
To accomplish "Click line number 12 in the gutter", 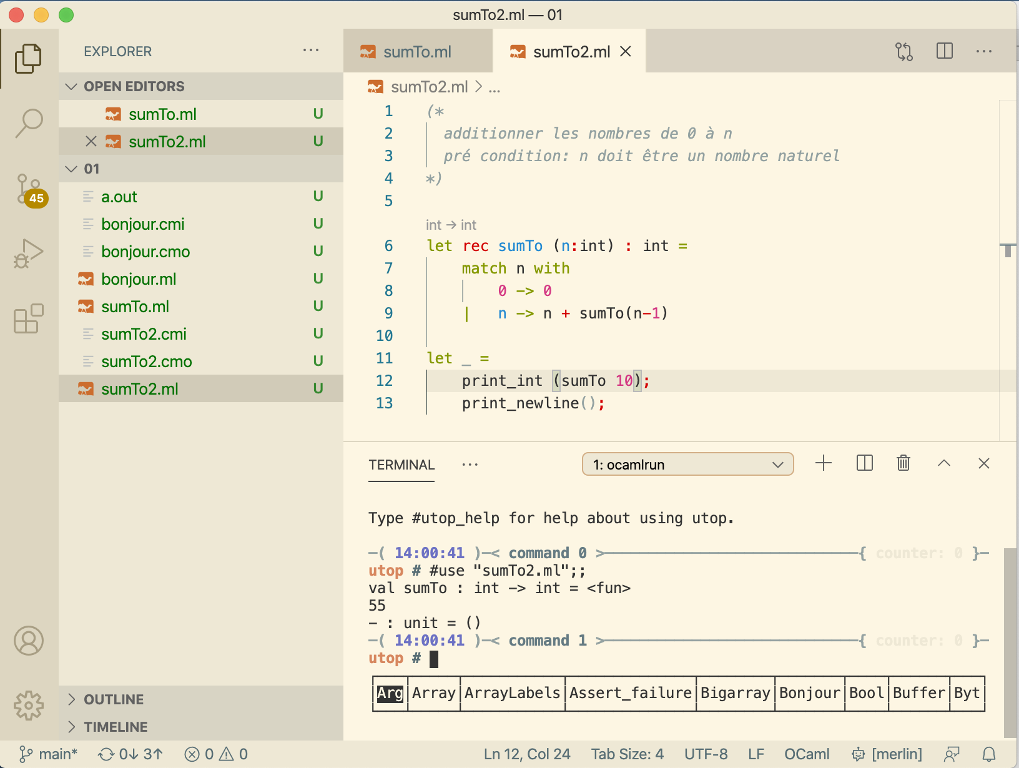I will pos(385,381).
